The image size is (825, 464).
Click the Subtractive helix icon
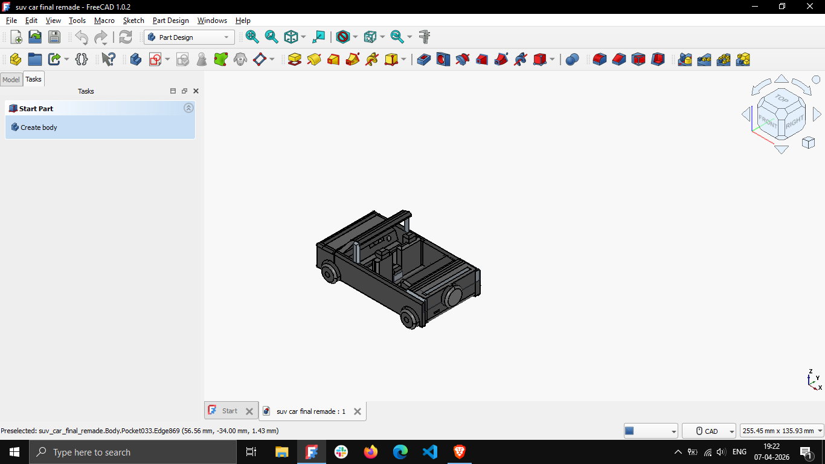click(521, 59)
